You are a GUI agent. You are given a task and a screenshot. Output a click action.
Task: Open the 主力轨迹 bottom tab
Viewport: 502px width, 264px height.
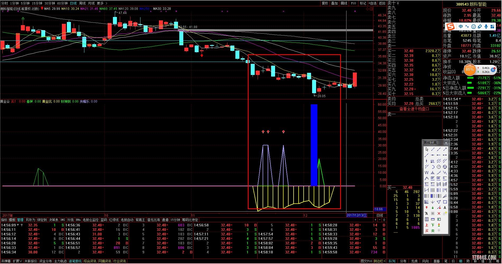point(61,261)
